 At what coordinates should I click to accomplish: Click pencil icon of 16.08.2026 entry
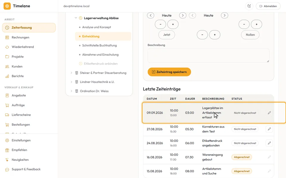click(269, 157)
